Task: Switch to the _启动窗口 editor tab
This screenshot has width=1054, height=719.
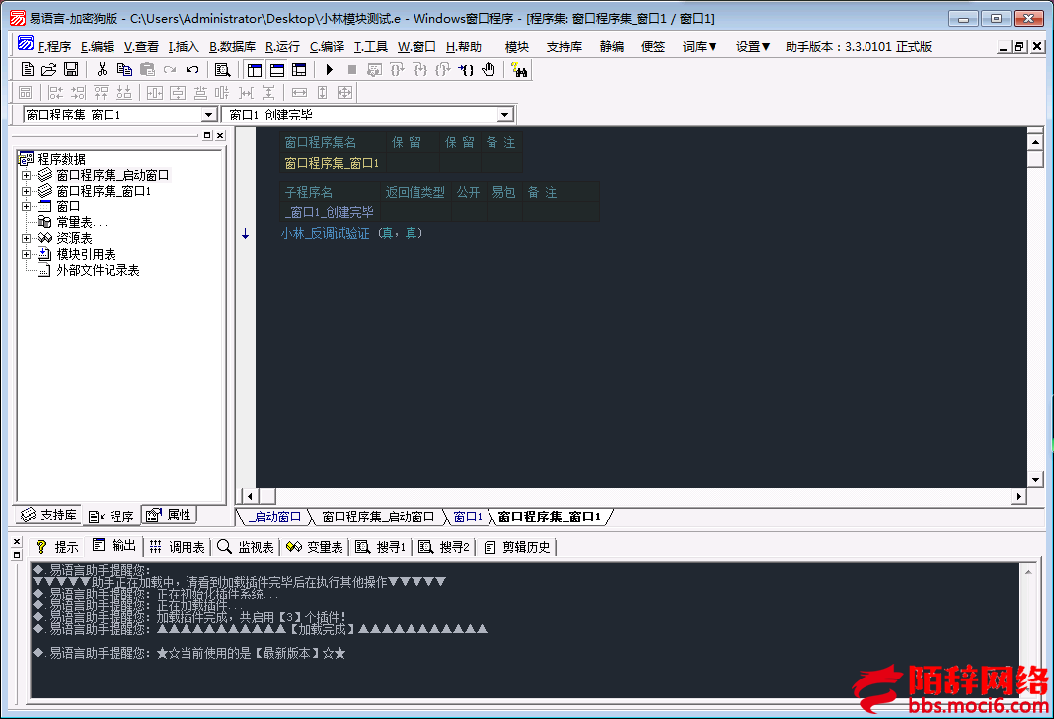Action: pos(274,517)
